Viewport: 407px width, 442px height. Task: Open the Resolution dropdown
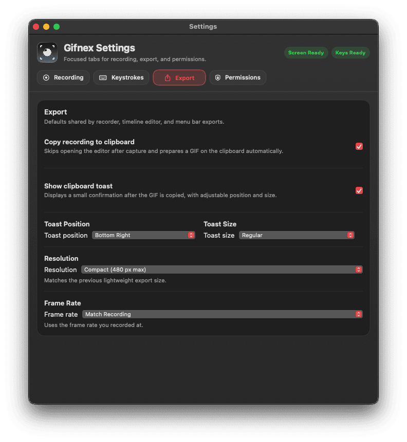click(222, 270)
